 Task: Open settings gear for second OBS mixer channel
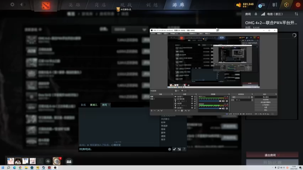pos(227,108)
